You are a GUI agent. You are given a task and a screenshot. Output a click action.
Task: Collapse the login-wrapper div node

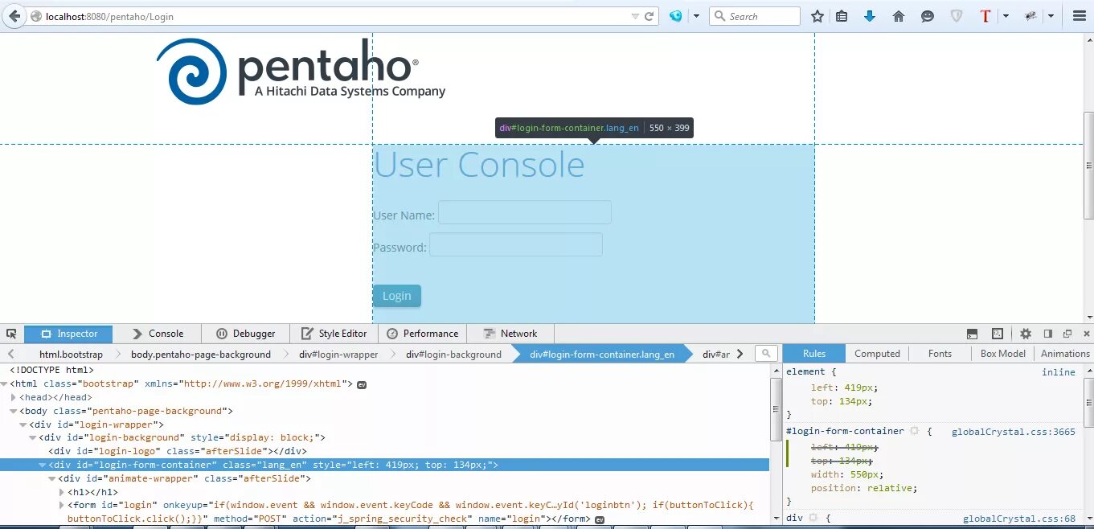tap(23, 424)
